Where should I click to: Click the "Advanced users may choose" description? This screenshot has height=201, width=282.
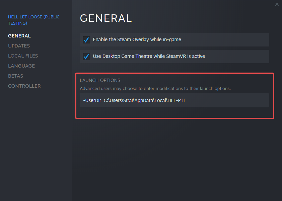point(155,89)
